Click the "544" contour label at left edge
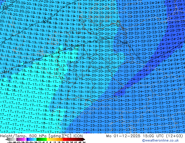 pos(6,71)
